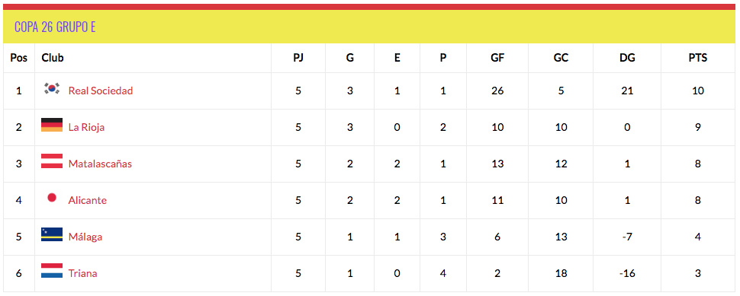Open the Matalascañas club link
Screen dimensions: 740x296
100,164
